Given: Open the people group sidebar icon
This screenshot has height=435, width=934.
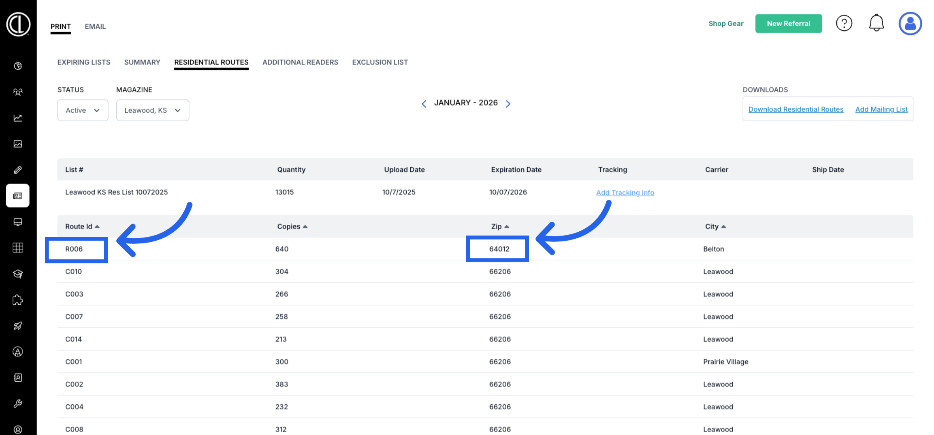Looking at the screenshot, I should pyautogui.click(x=18, y=92).
